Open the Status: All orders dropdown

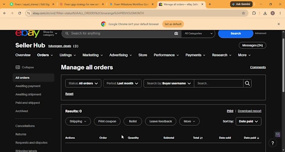pyautogui.click(x=83, y=84)
